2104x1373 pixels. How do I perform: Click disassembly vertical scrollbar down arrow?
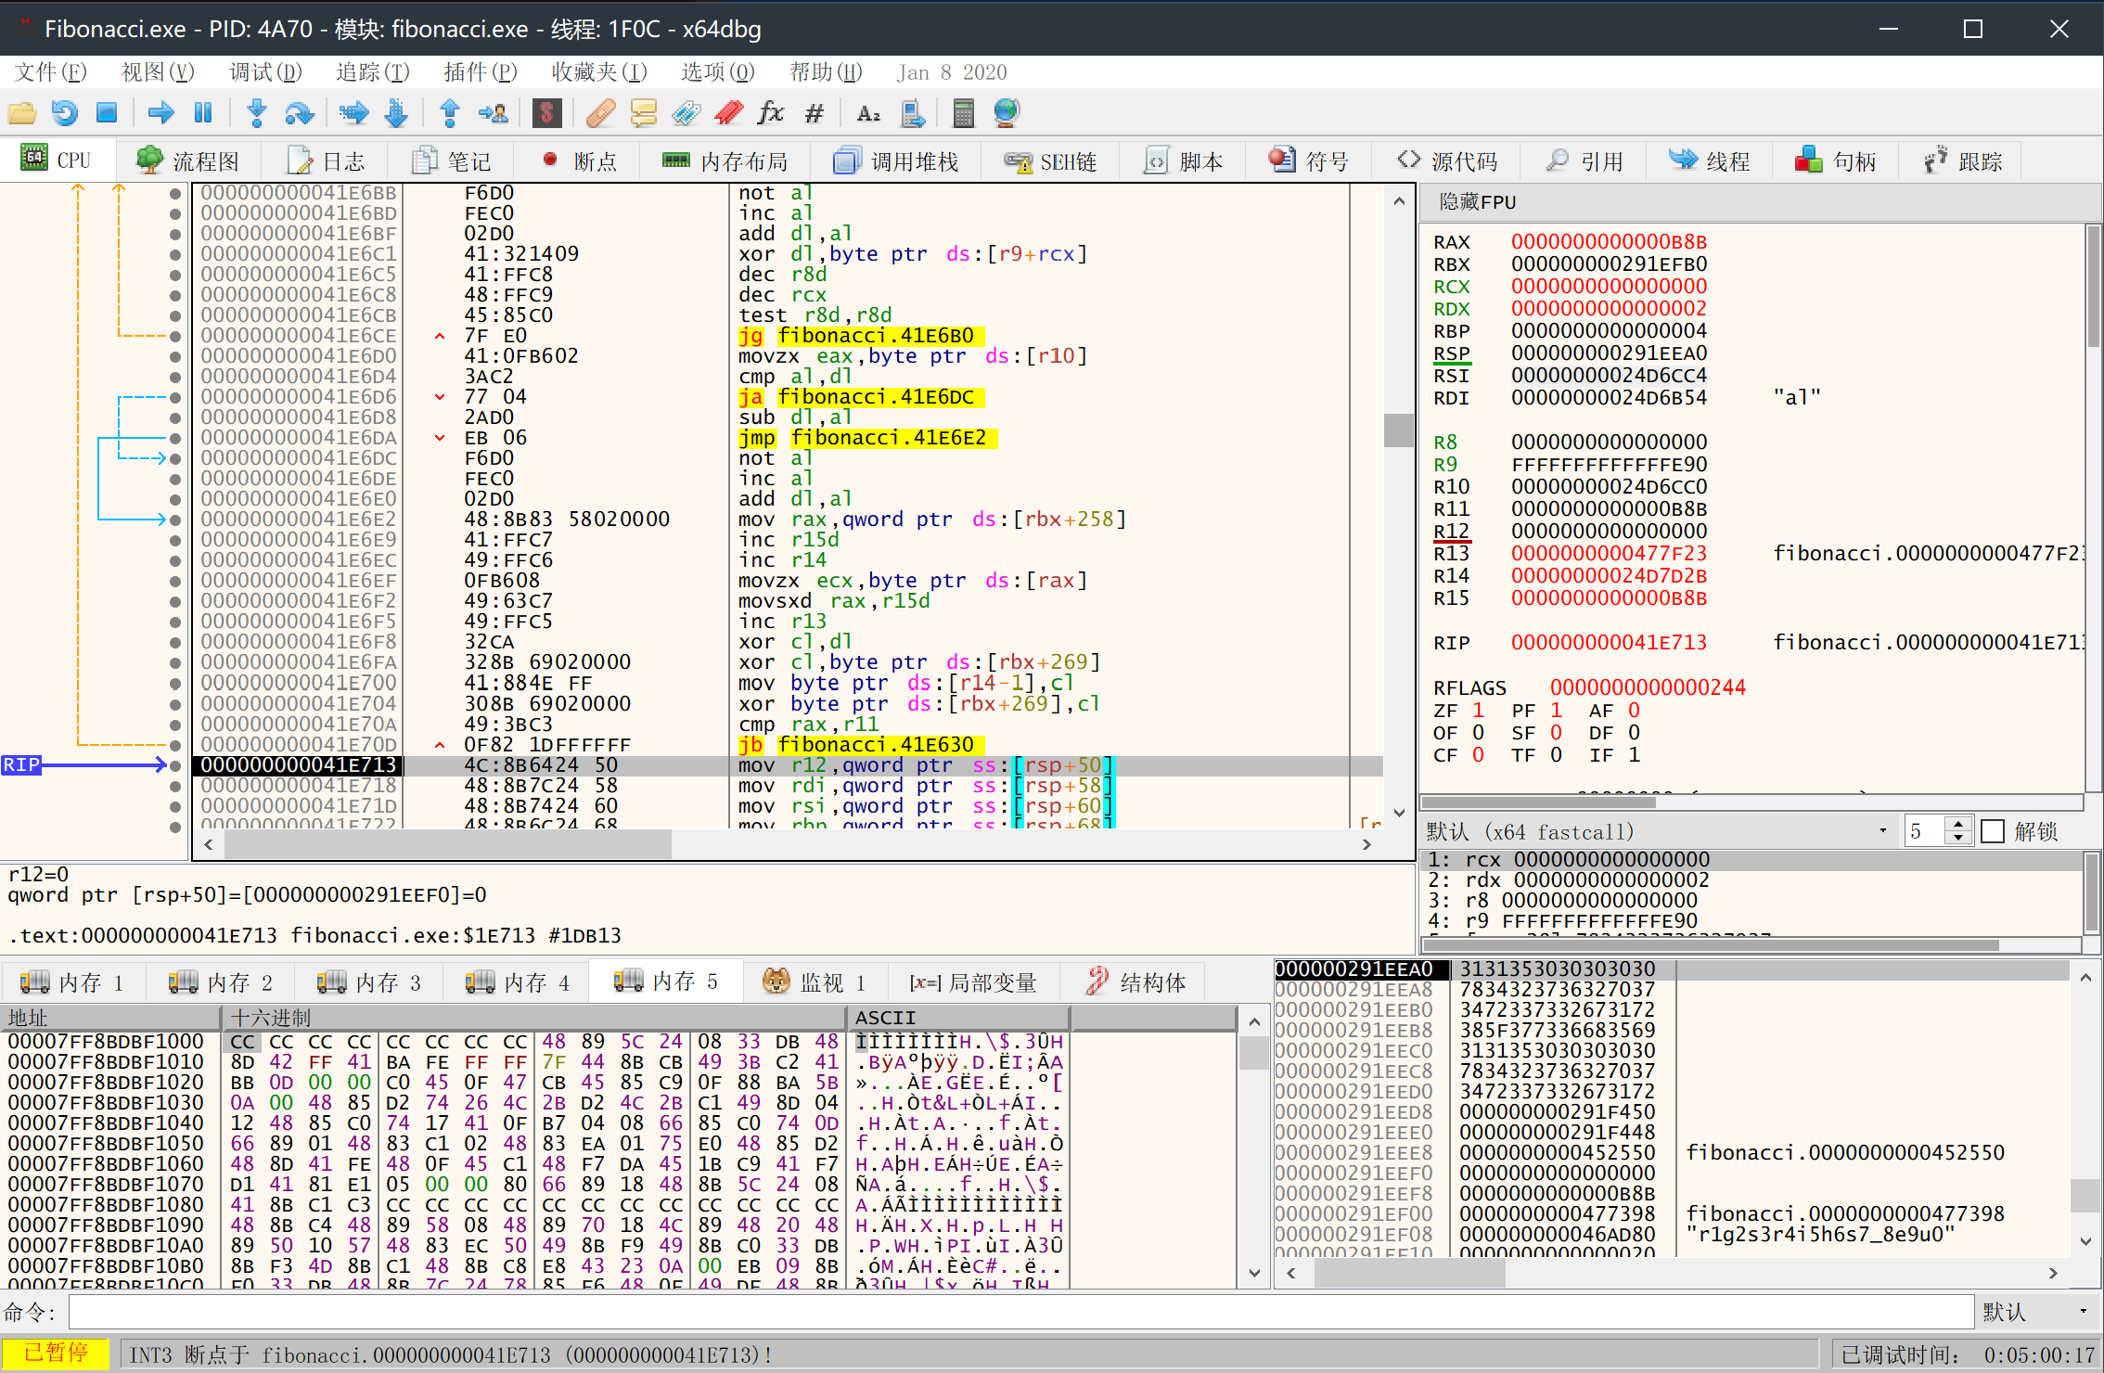(1399, 812)
